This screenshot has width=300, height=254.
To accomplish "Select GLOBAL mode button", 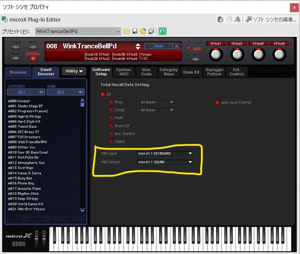I will tap(33, 58).
